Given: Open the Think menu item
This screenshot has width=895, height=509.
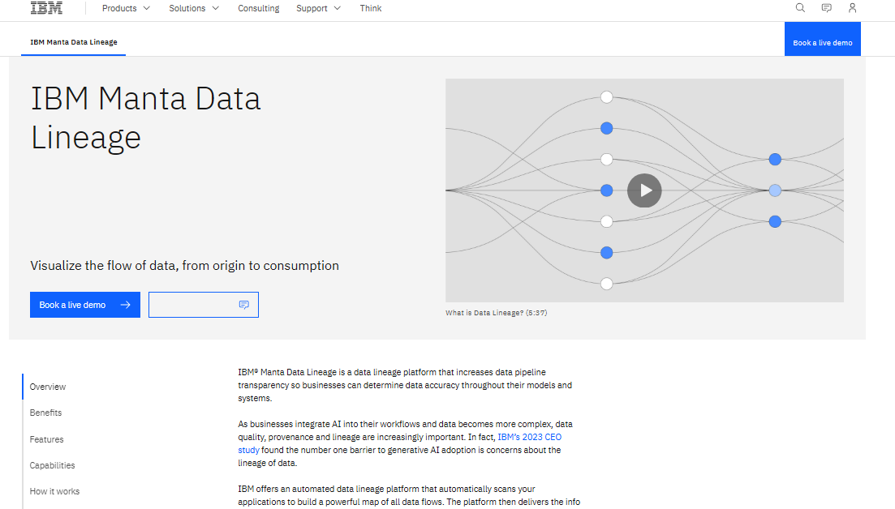Looking at the screenshot, I should point(371,8).
